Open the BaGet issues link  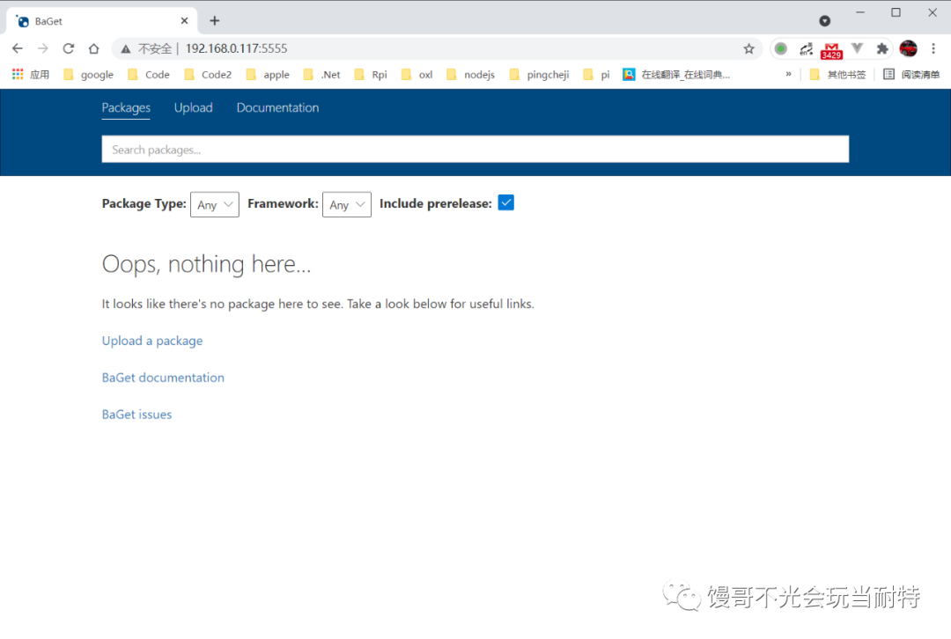point(137,415)
